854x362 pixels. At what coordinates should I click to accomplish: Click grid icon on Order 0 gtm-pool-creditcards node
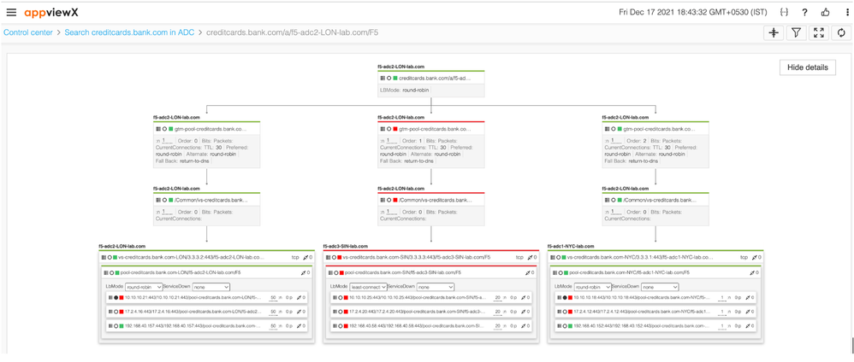(x=158, y=130)
